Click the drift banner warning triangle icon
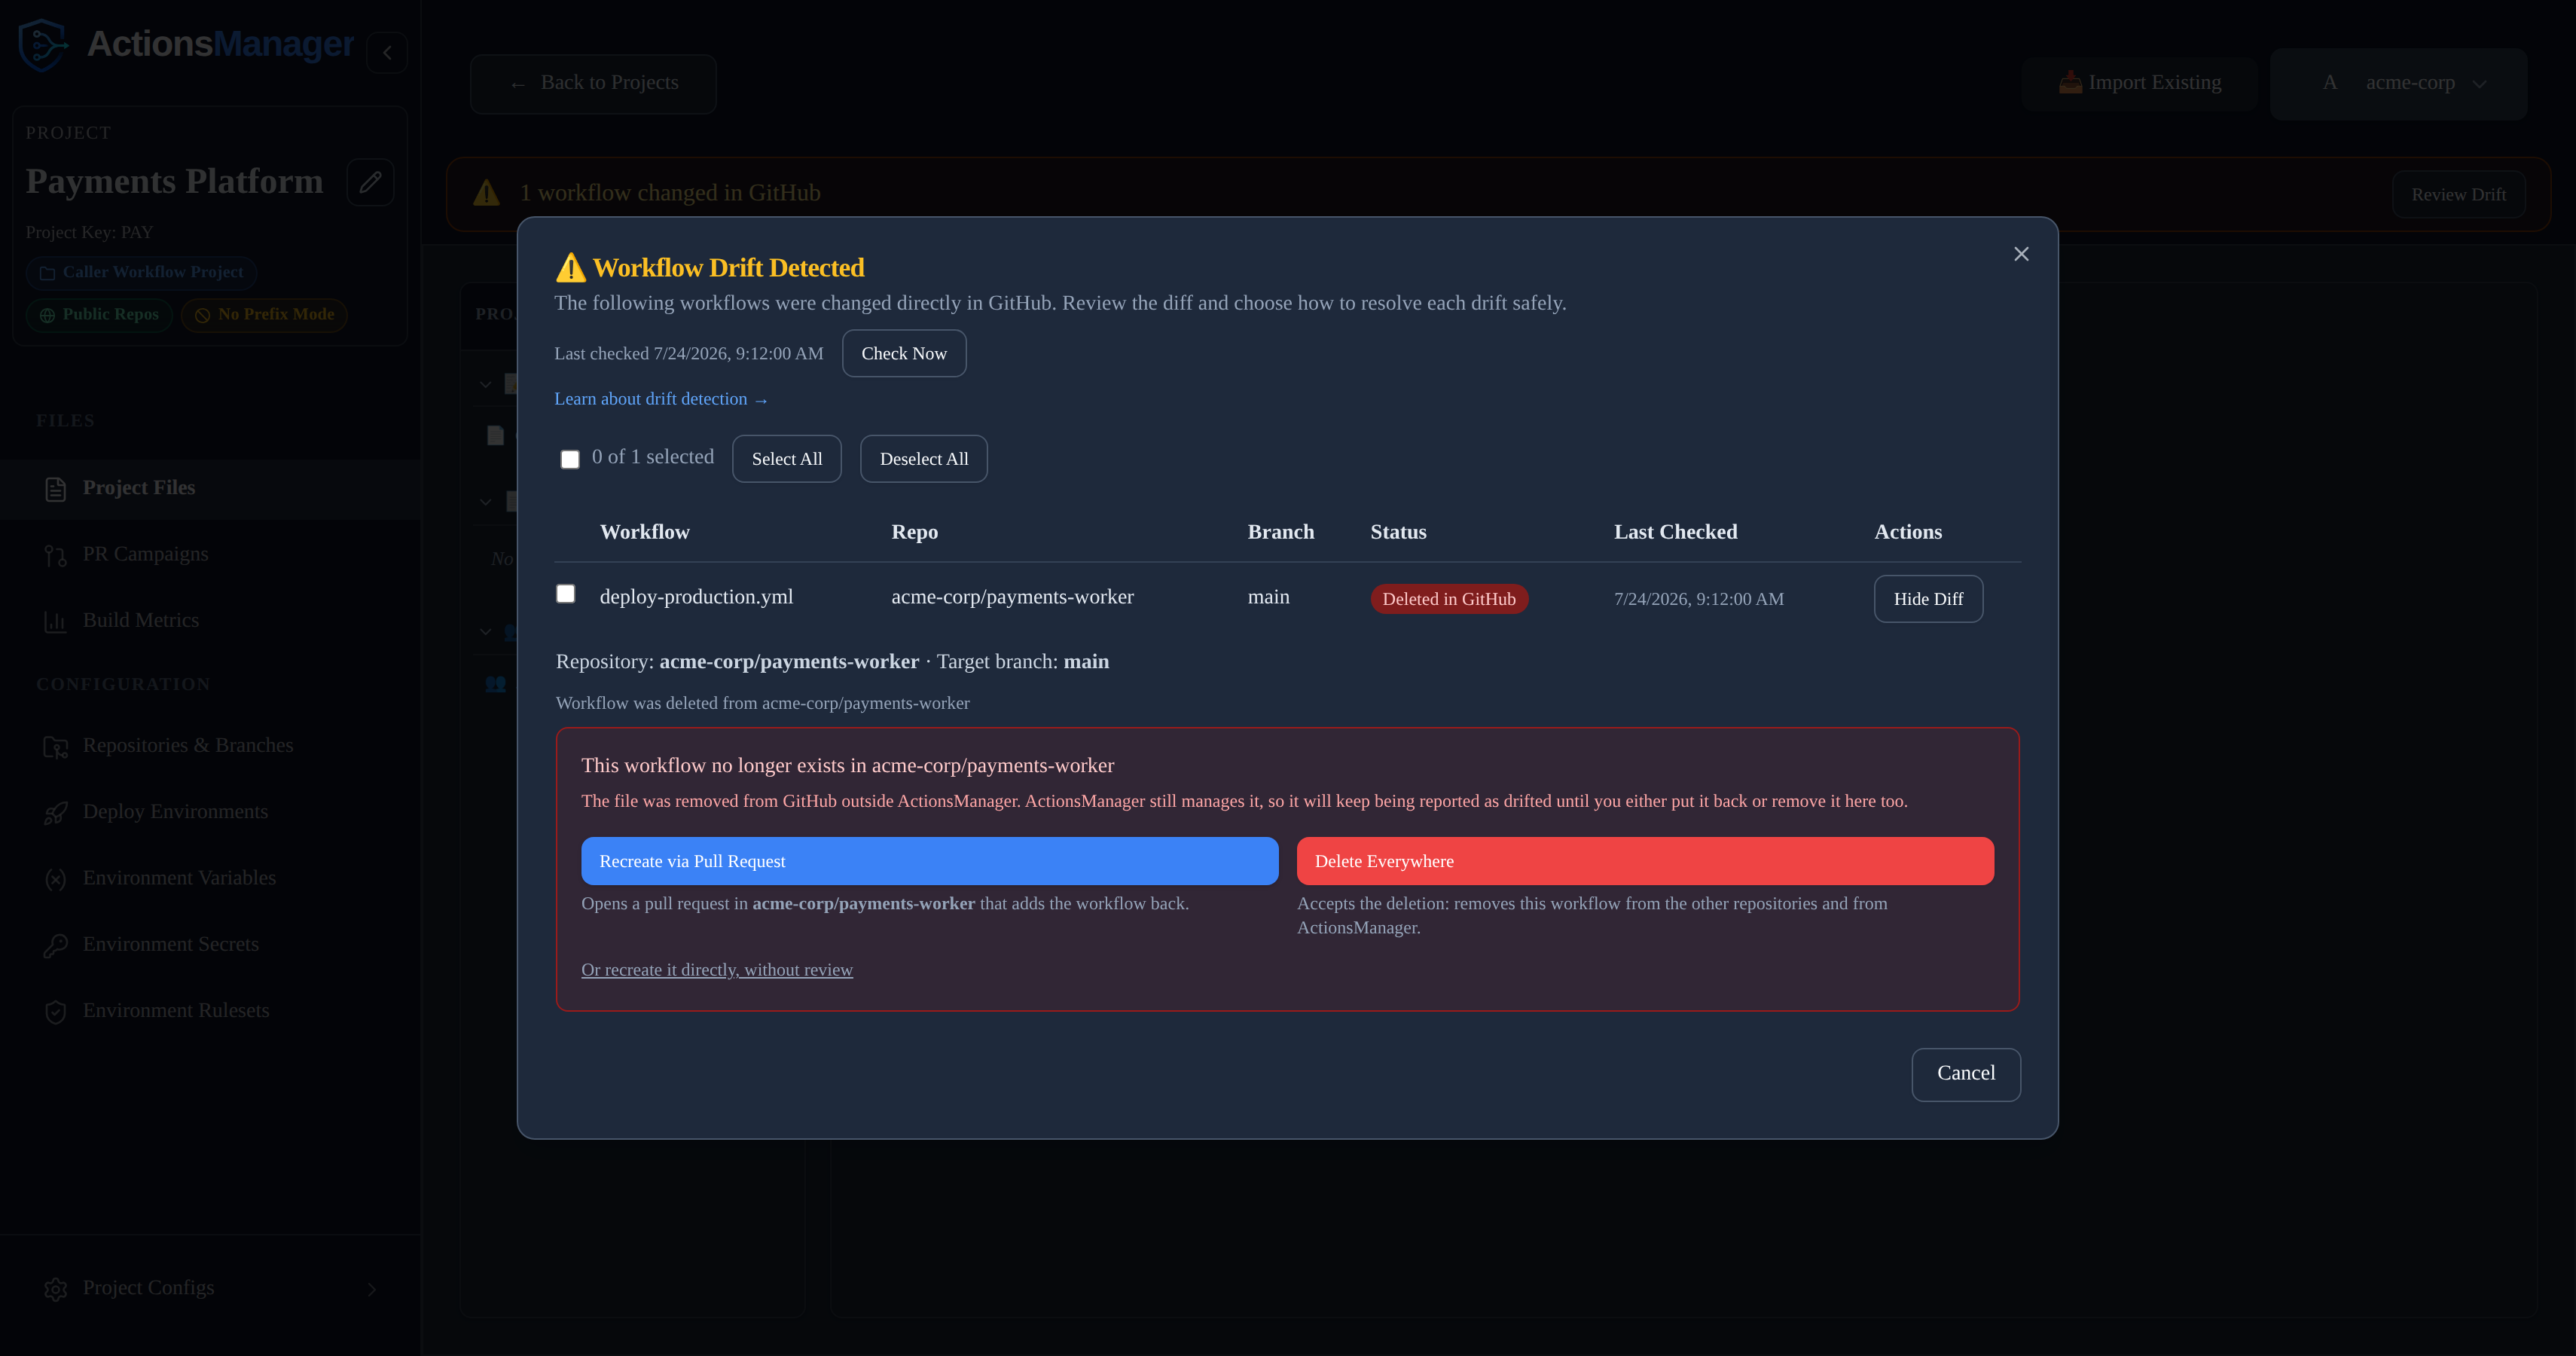Image resolution: width=2576 pixels, height=1356 pixels. pos(487,193)
